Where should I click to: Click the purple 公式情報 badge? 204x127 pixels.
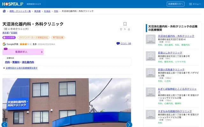[x=9, y=37]
